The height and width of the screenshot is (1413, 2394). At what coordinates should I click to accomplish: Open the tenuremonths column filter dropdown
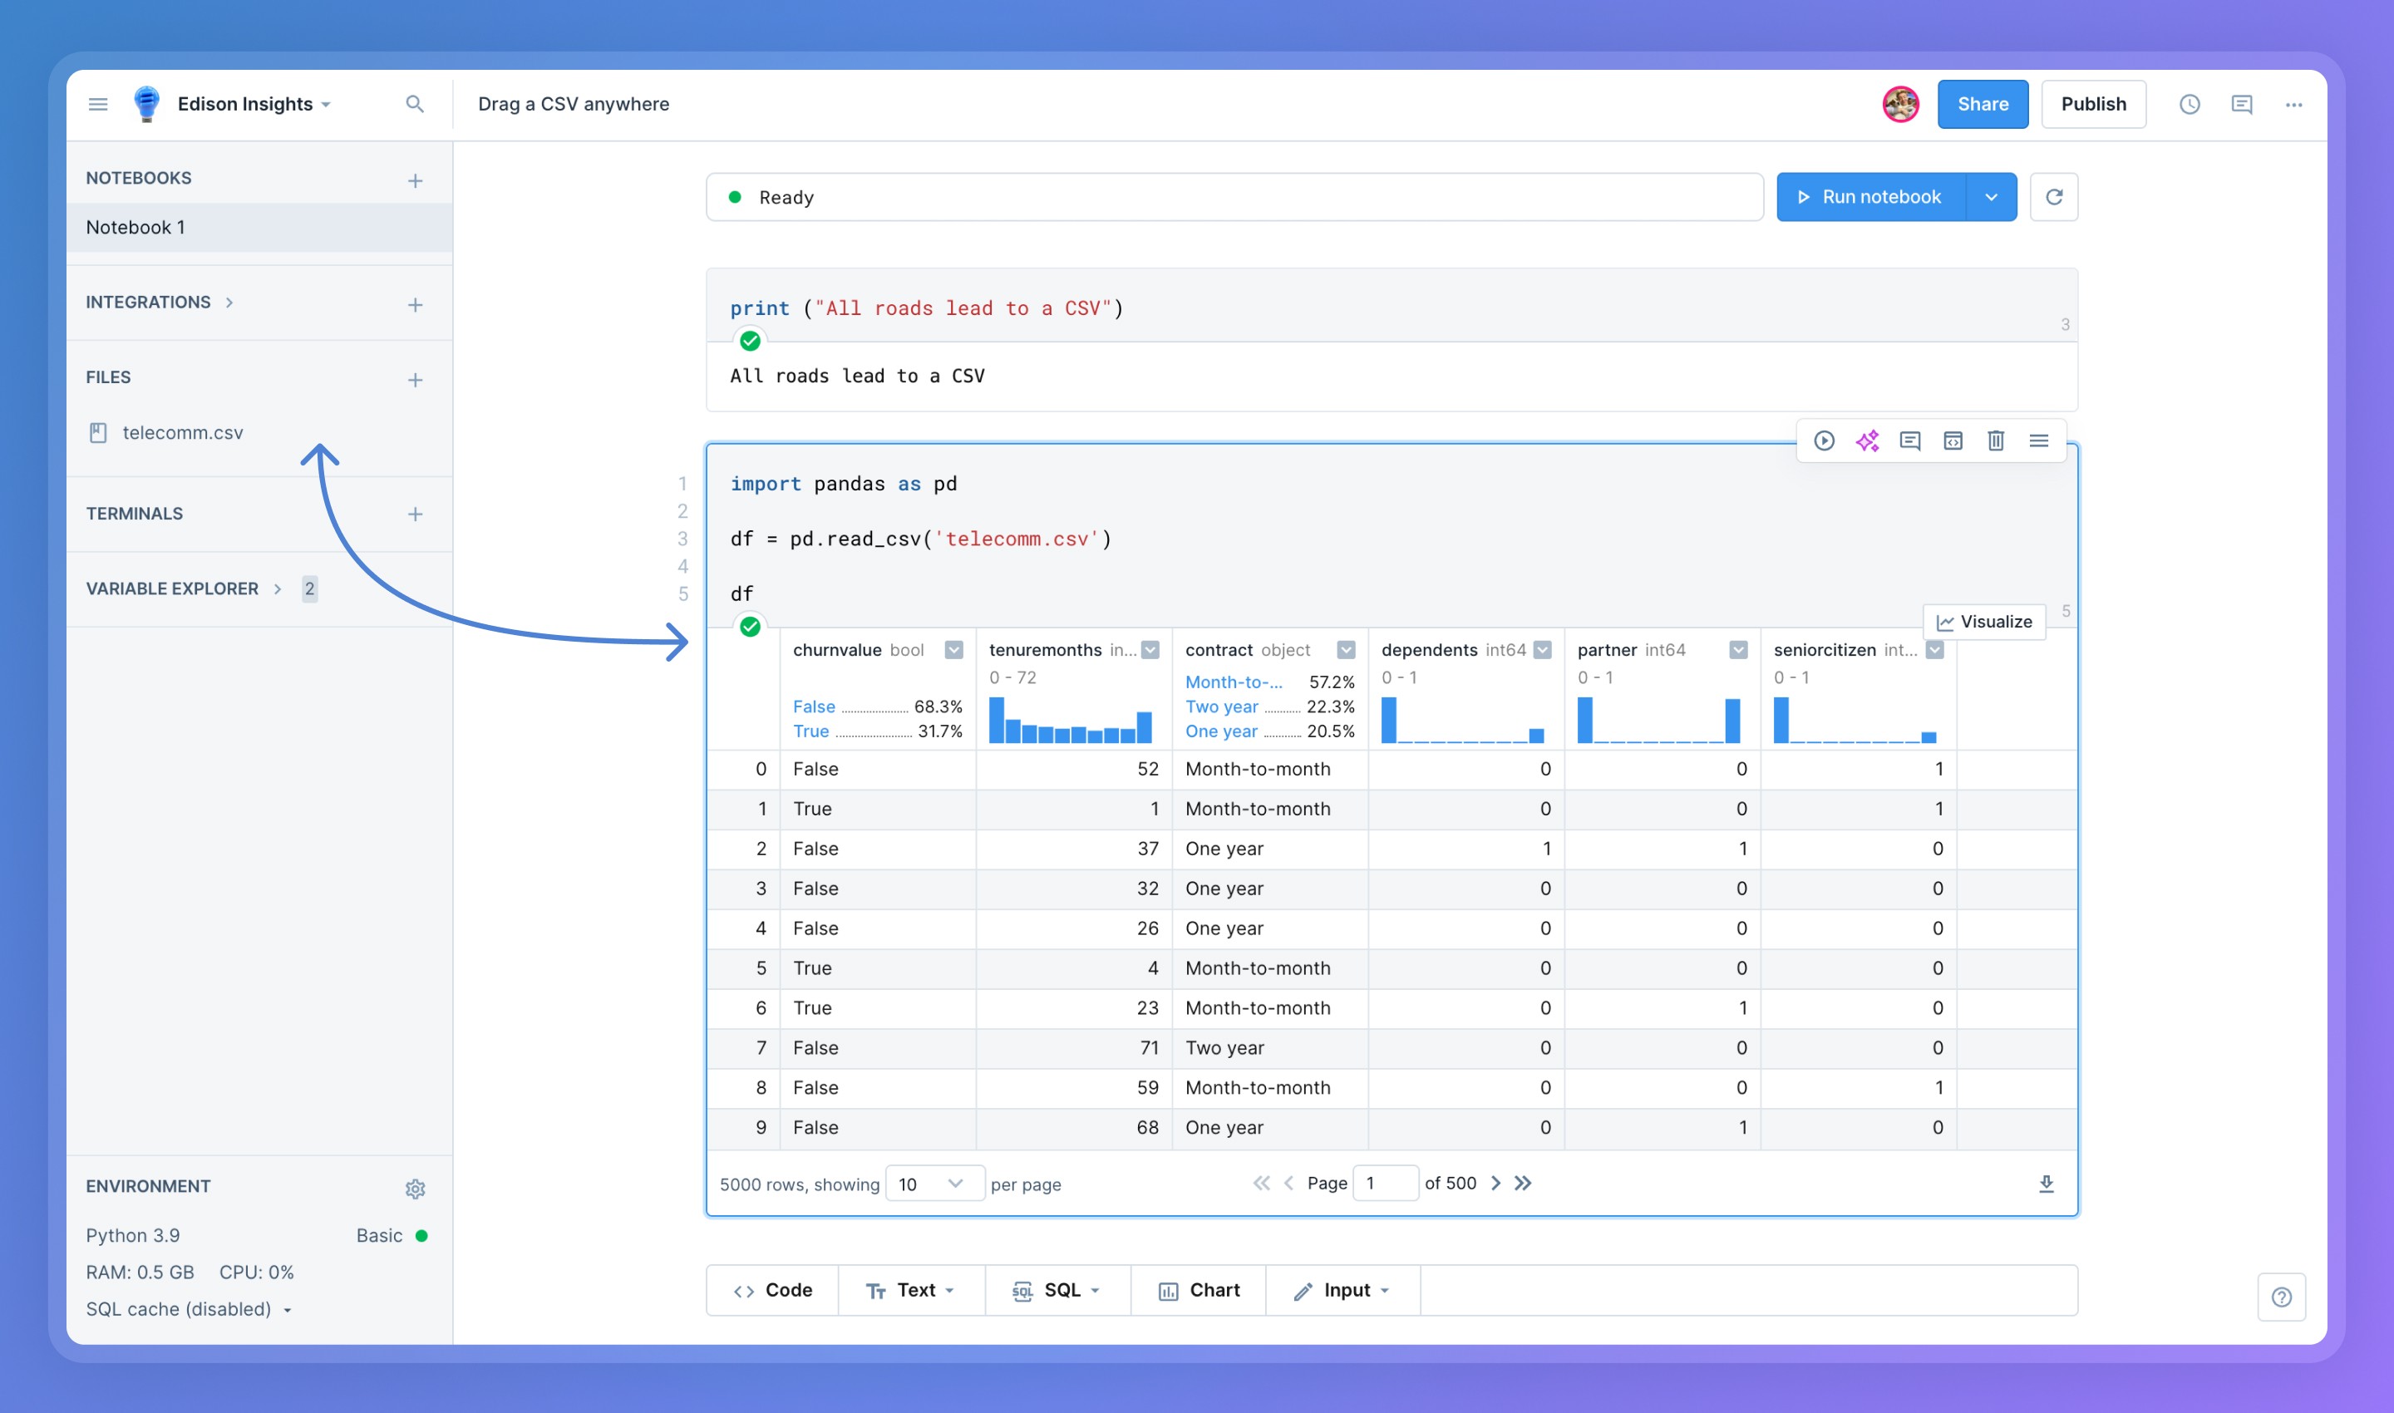click(x=1150, y=650)
